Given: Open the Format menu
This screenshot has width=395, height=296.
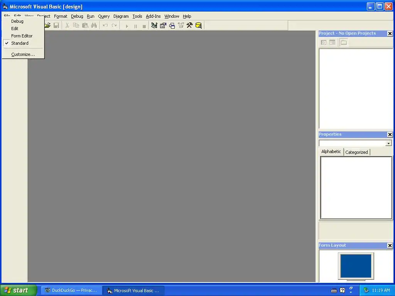Looking at the screenshot, I should pyautogui.click(x=61, y=16).
